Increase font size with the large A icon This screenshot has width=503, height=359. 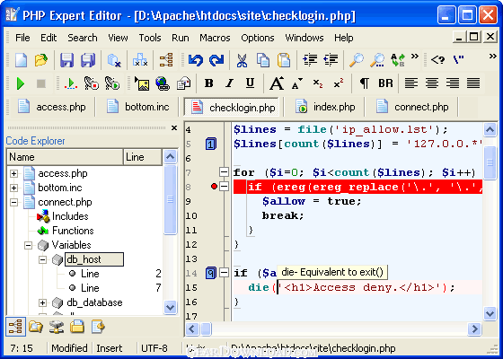point(277,83)
